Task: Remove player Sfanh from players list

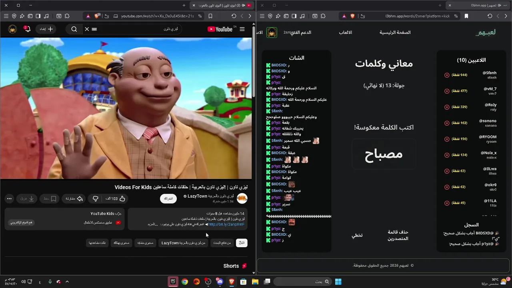Action: click(x=447, y=75)
